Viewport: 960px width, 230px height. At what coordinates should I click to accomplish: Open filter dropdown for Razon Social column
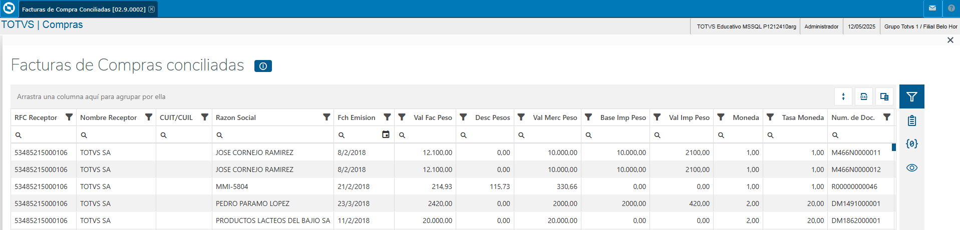click(327, 117)
